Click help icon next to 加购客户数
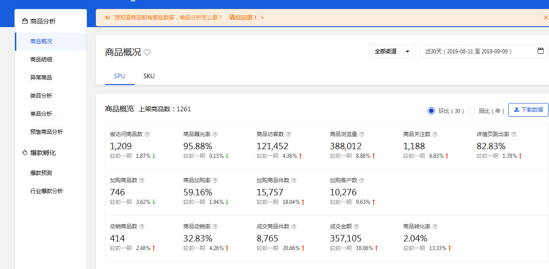 [362, 180]
